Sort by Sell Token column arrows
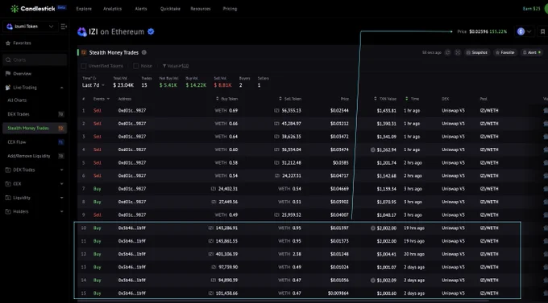The width and height of the screenshot is (548, 303). tap(280, 99)
